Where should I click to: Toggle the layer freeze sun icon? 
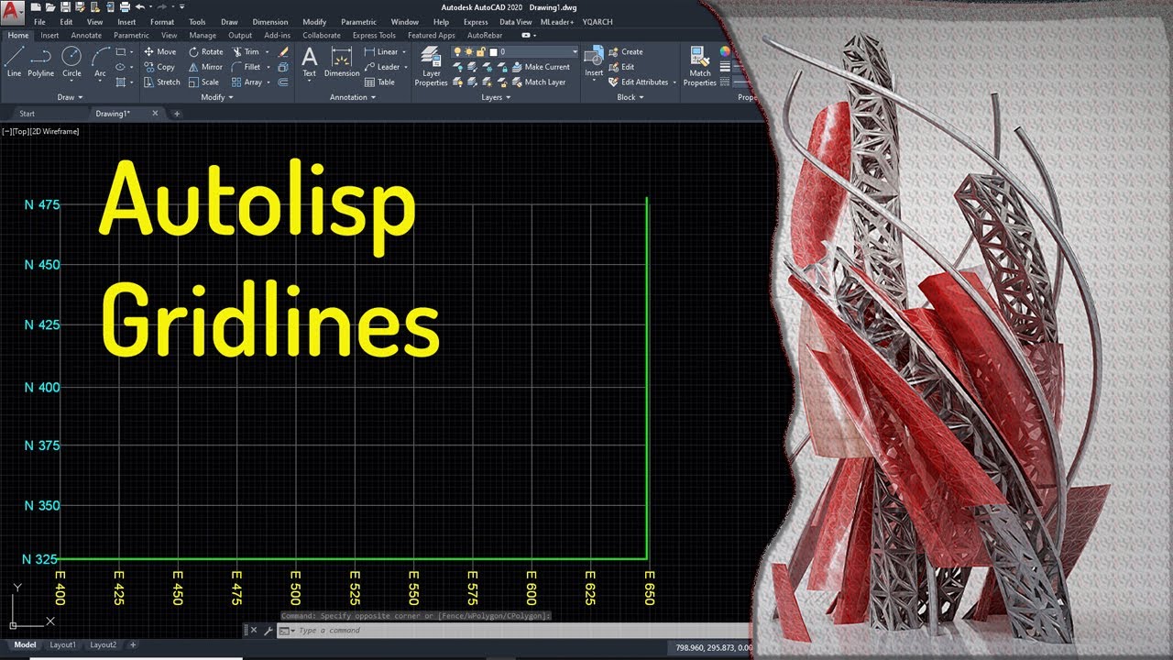469,52
